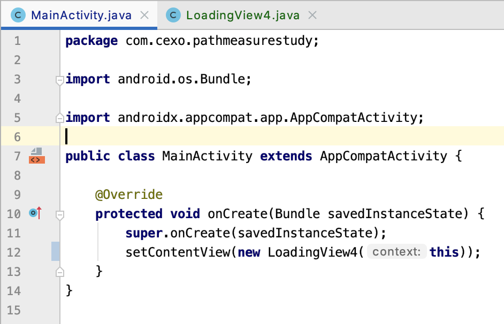Click 'setContentView' call on line 12
Screen dimensions: 504x324
pos(178,252)
